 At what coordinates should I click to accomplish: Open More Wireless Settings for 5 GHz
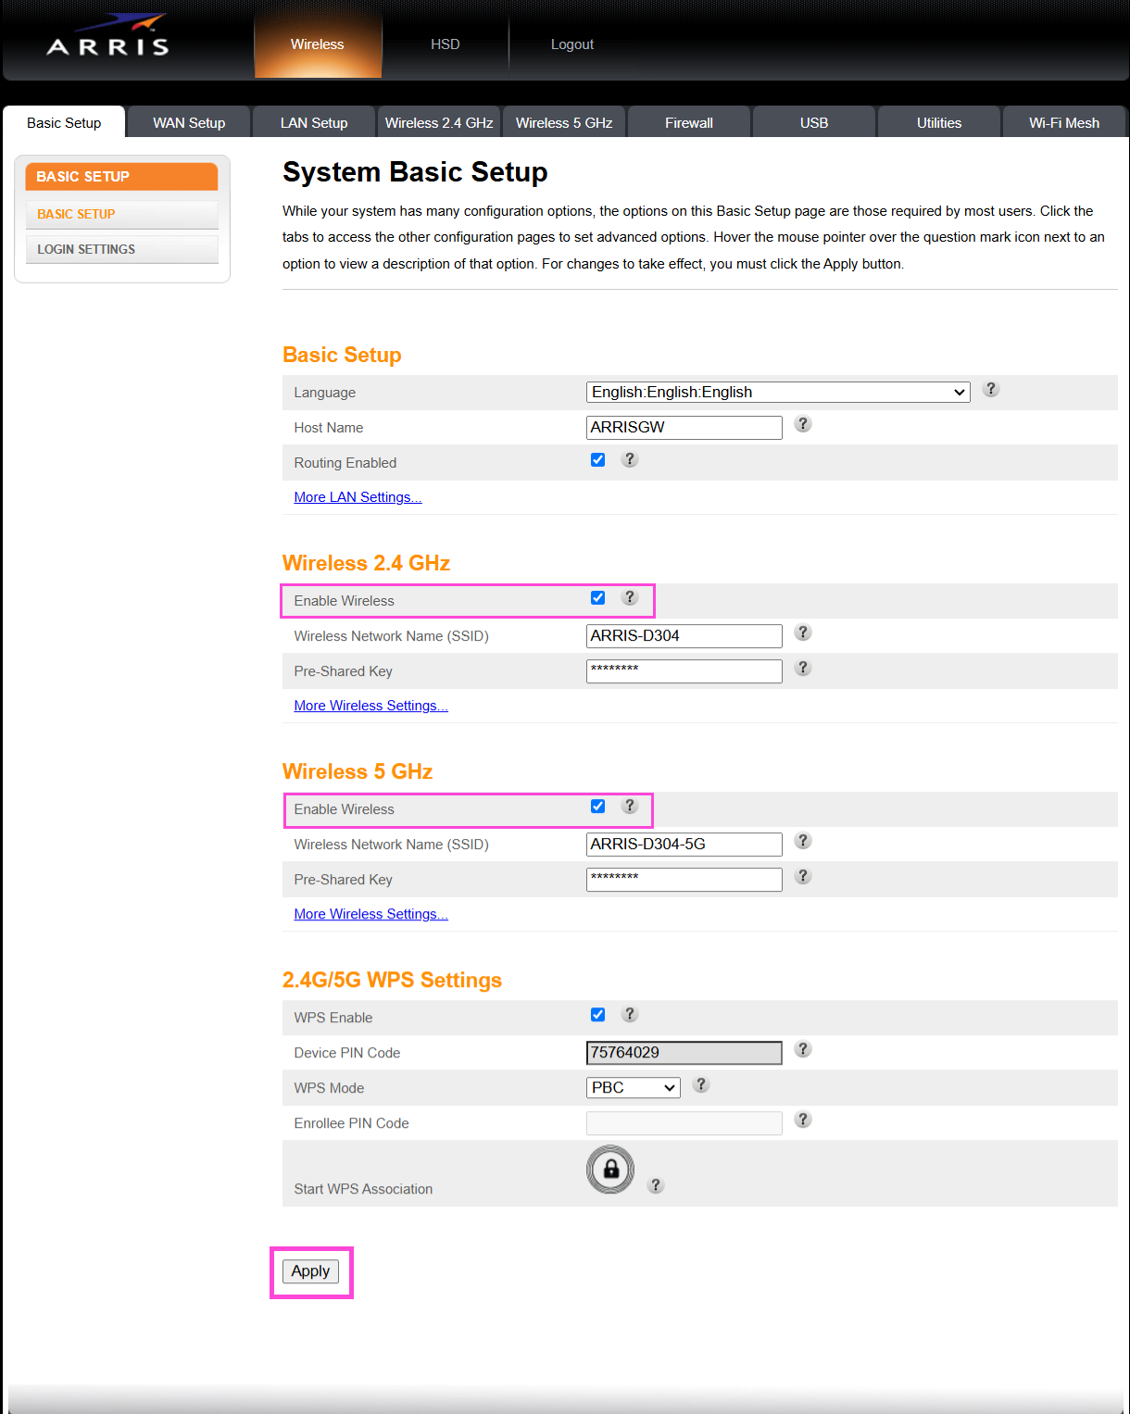tap(370, 914)
